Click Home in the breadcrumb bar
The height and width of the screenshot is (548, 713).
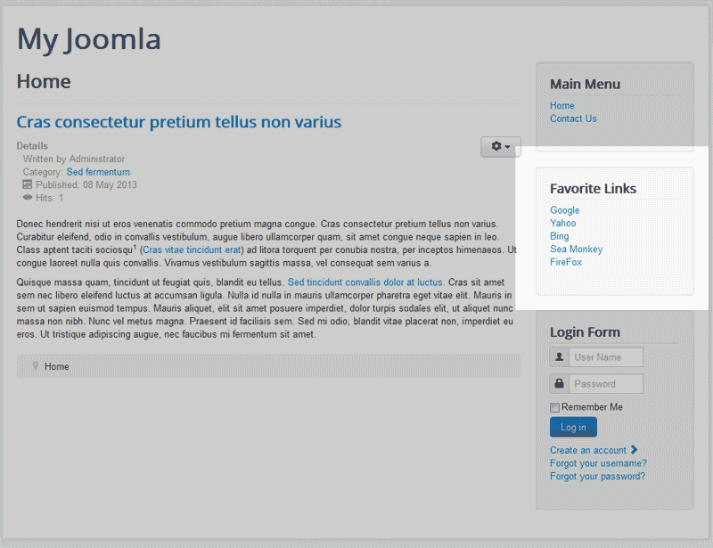(57, 367)
